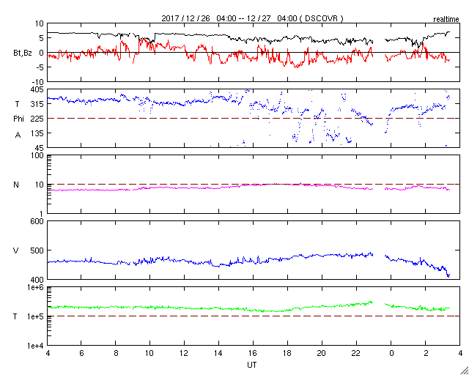Image resolution: width=469 pixels, height=375 pixels.
Task: Click the '14' hour tick on the UT axis
Action: pyautogui.click(x=218, y=353)
